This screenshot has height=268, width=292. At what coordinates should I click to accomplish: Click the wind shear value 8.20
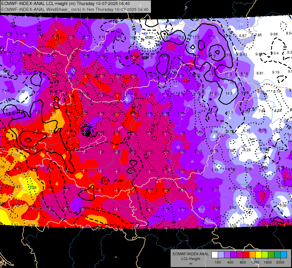(x=246, y=112)
